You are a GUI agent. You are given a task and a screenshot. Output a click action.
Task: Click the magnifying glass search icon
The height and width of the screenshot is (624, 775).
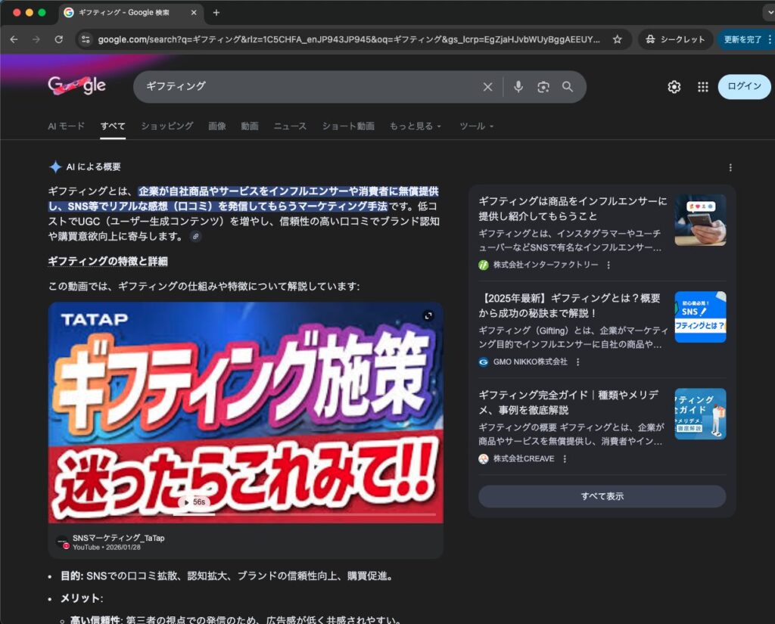click(x=568, y=87)
